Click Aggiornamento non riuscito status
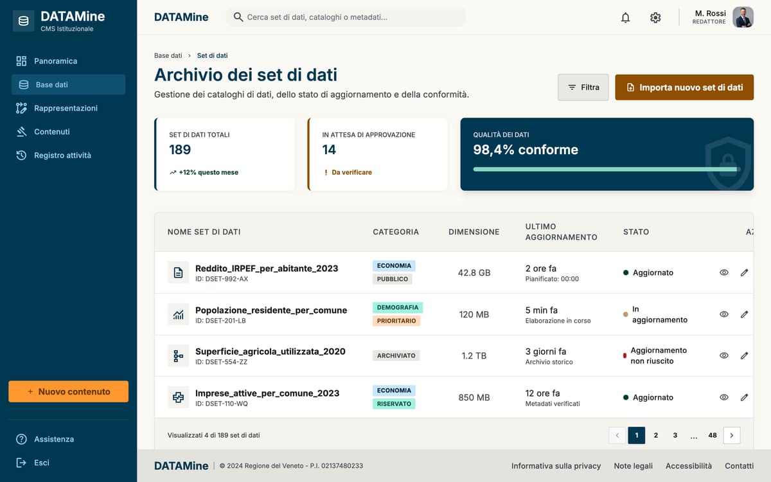This screenshot has height=482, width=771. coord(655,355)
